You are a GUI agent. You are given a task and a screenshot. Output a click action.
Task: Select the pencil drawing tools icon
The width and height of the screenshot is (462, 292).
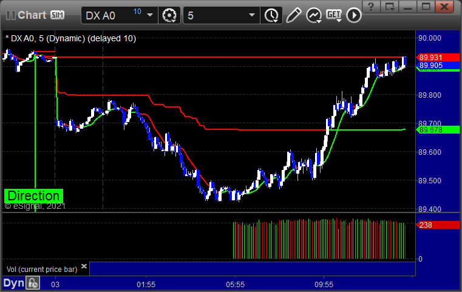click(x=293, y=15)
